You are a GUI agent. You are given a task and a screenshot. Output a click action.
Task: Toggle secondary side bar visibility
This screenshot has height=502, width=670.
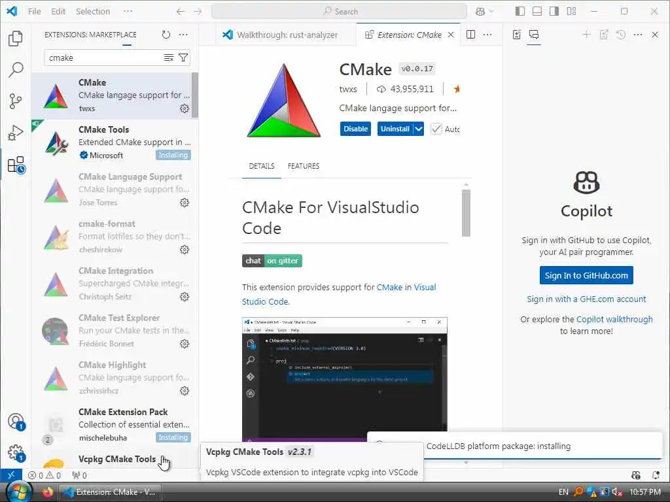(554, 12)
